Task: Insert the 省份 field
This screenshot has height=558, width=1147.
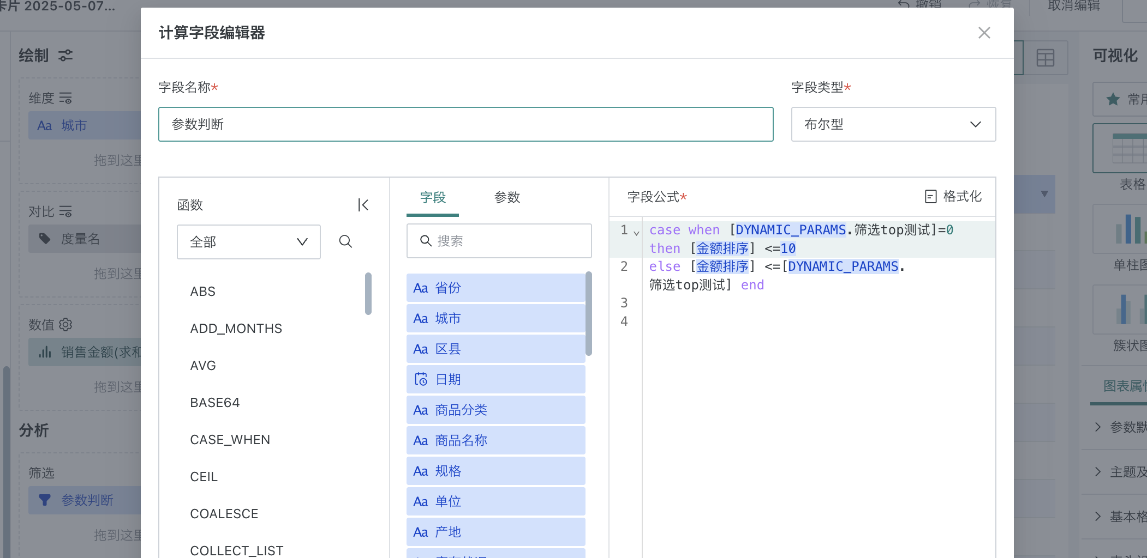Action: coord(495,288)
